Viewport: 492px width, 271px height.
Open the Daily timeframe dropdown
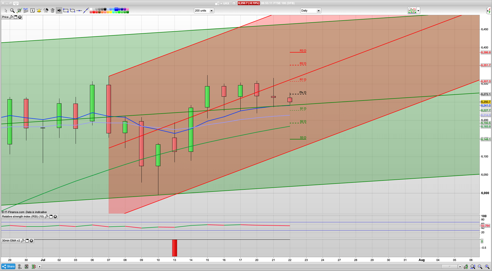click(x=319, y=11)
